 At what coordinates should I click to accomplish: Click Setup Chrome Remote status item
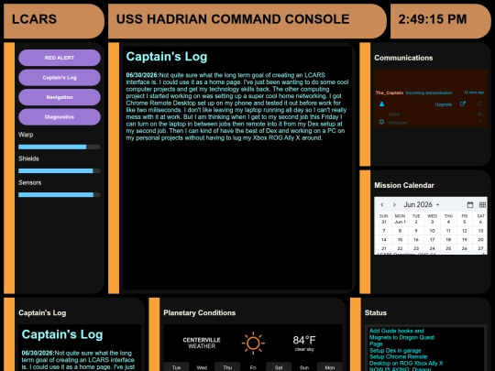tap(399, 357)
